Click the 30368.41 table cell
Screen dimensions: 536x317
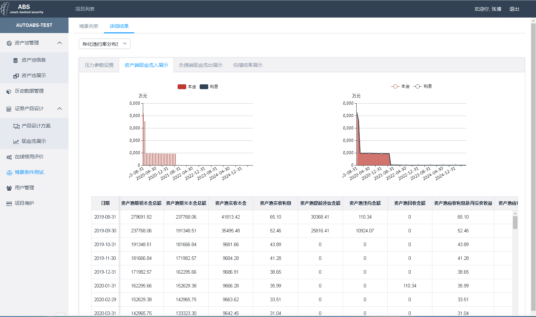point(320,217)
